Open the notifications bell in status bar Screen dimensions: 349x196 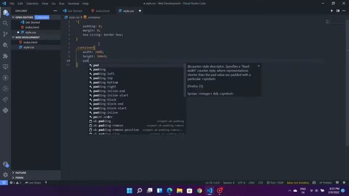point(344,183)
